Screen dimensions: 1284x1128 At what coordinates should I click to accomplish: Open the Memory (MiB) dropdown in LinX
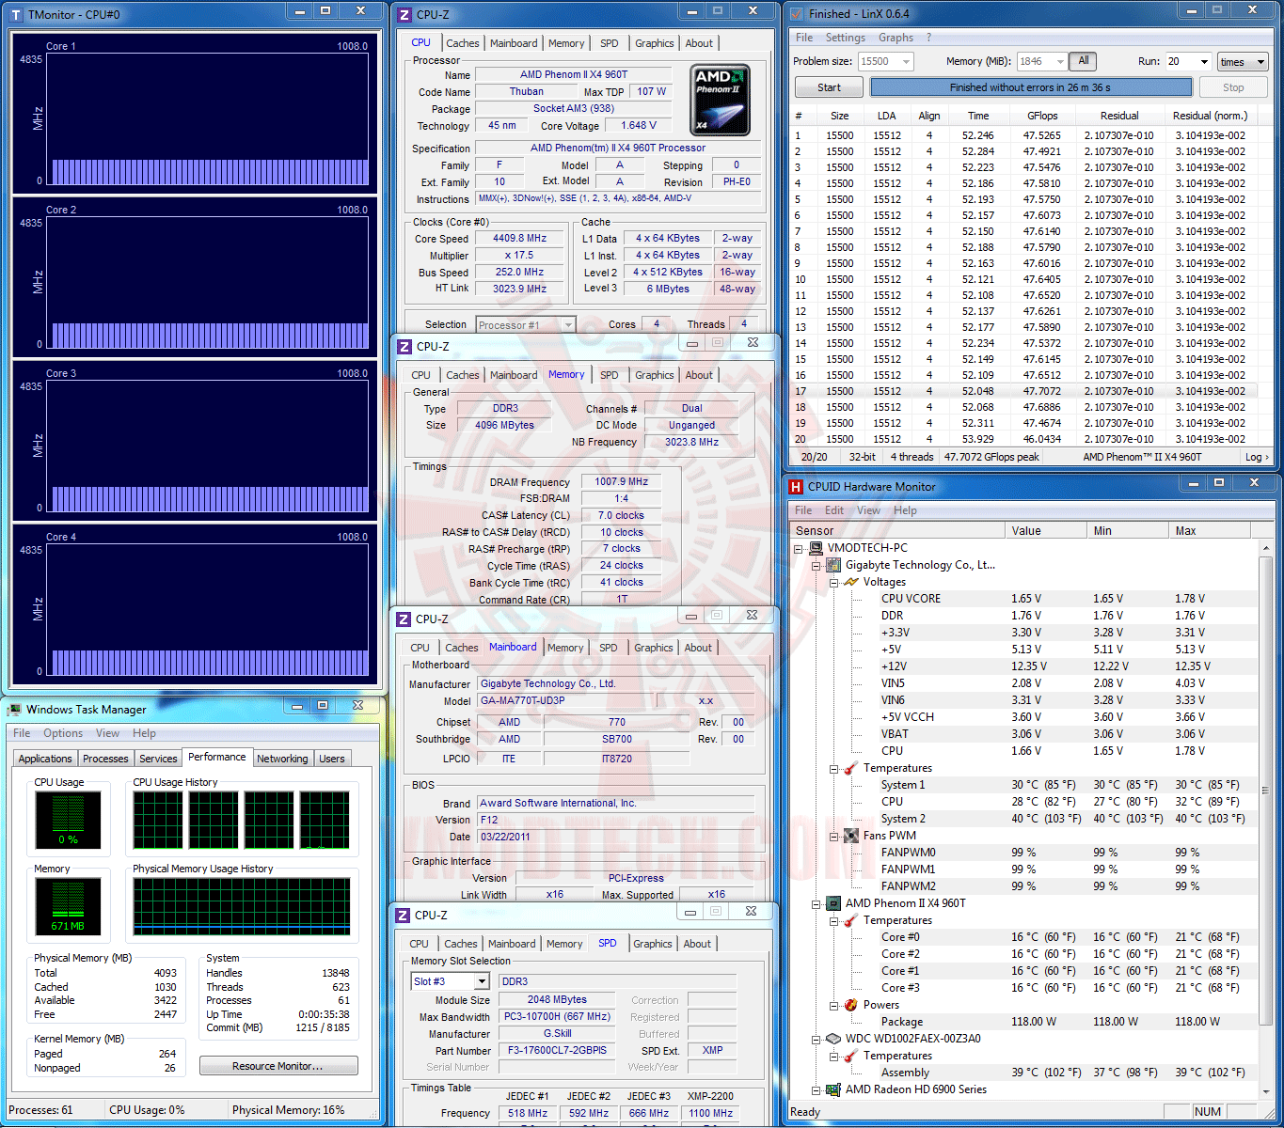pyautogui.click(x=1060, y=61)
